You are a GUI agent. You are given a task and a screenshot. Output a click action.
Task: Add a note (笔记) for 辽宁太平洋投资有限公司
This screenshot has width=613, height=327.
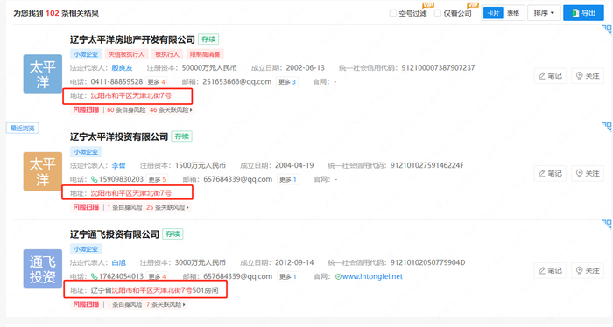coord(550,173)
